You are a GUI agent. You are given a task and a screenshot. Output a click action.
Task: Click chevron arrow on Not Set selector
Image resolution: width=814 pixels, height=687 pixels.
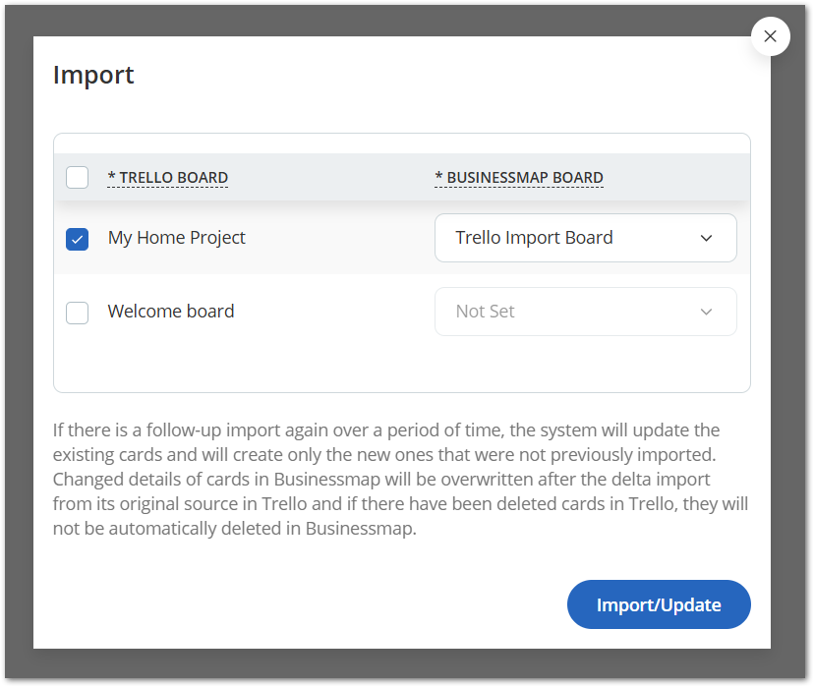pos(706,312)
